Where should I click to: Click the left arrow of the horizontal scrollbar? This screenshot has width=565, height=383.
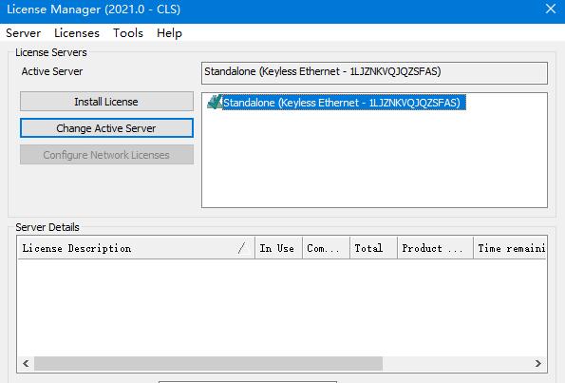pyautogui.click(x=26, y=363)
